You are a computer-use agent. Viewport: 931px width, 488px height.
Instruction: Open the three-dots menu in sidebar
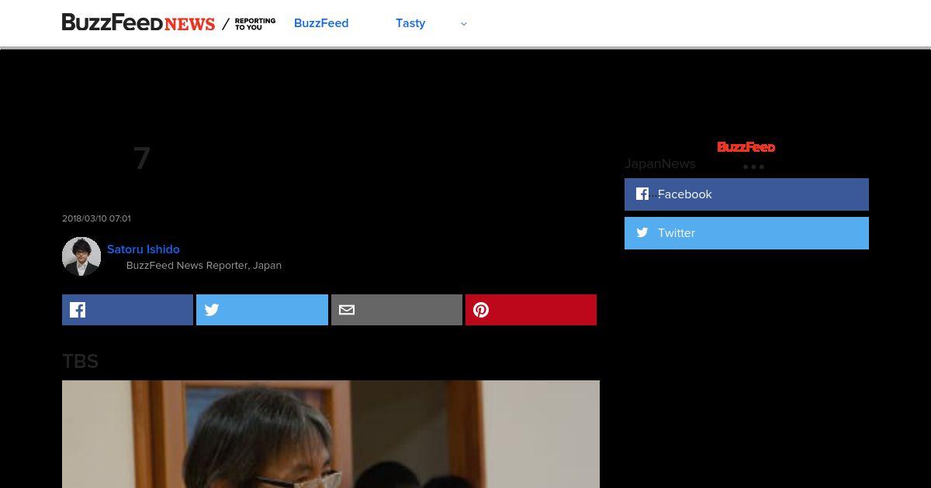coord(753,167)
